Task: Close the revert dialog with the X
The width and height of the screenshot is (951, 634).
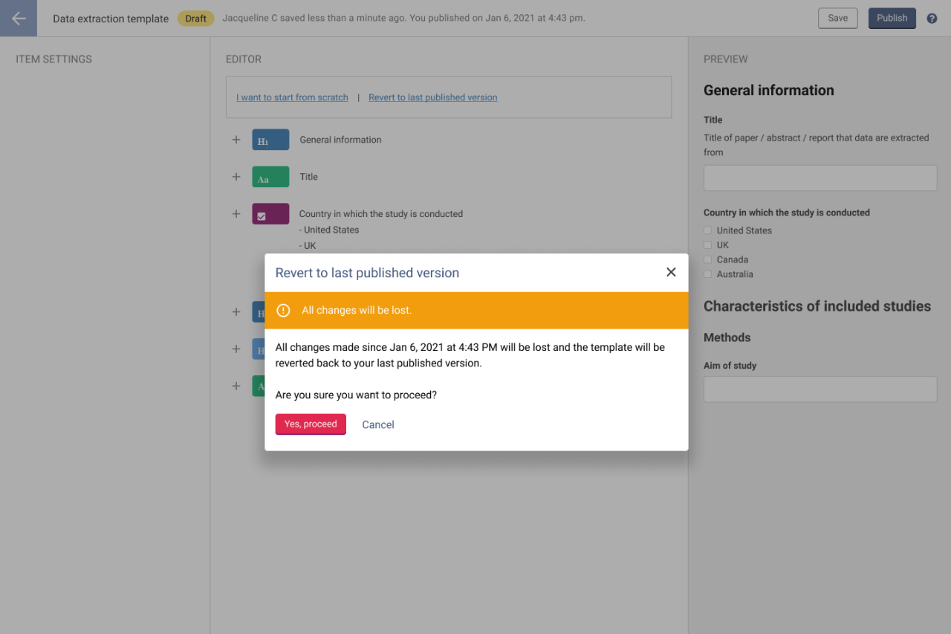Action: click(671, 272)
